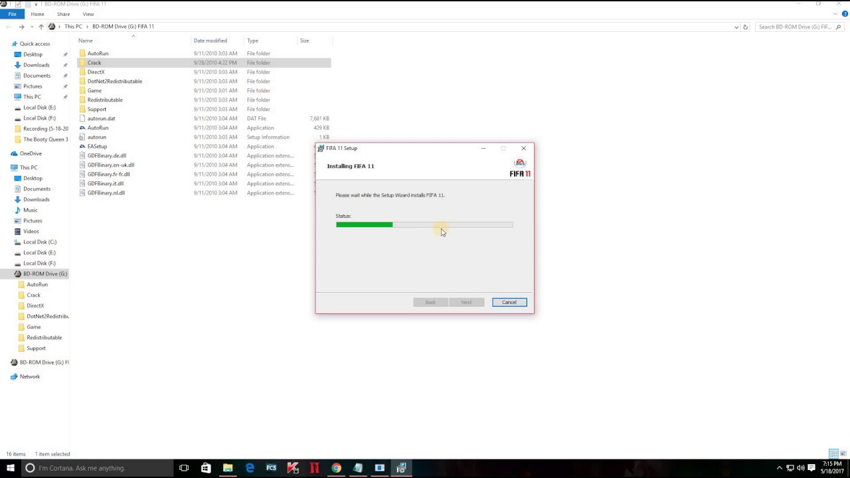Show hidden system tray icons
Screen dimensions: 850x478
point(780,468)
